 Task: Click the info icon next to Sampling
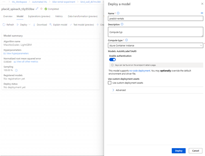(x=16, y=70)
